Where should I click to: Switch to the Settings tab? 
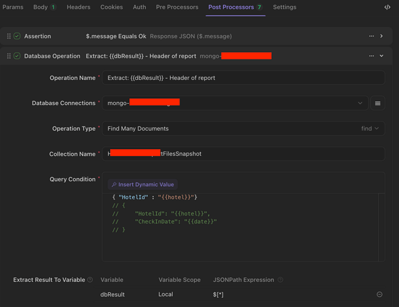coord(285,7)
